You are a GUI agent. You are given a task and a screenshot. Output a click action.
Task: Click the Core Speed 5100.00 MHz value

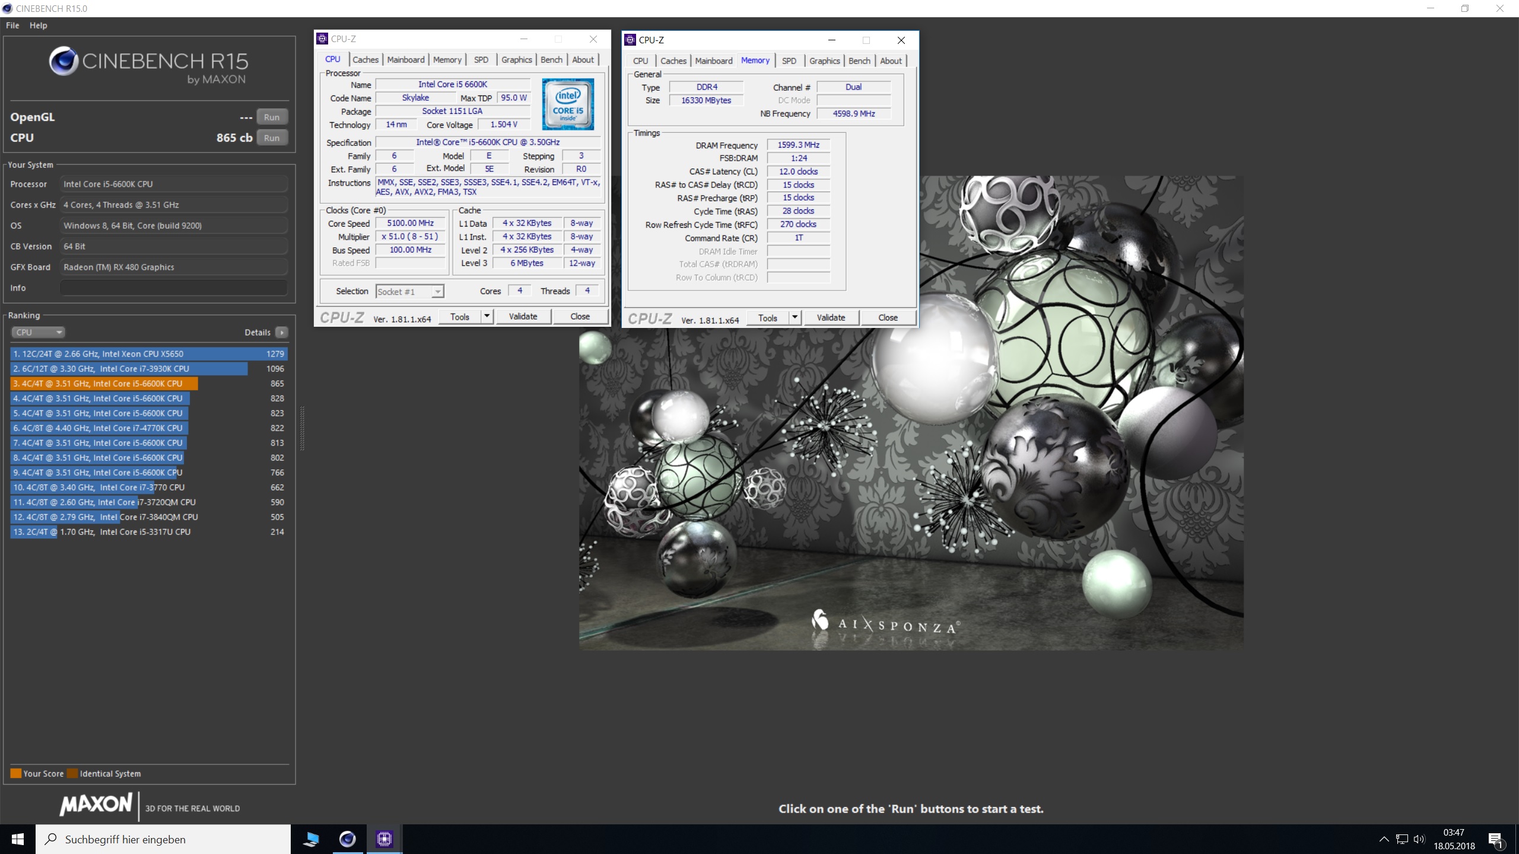coord(411,223)
